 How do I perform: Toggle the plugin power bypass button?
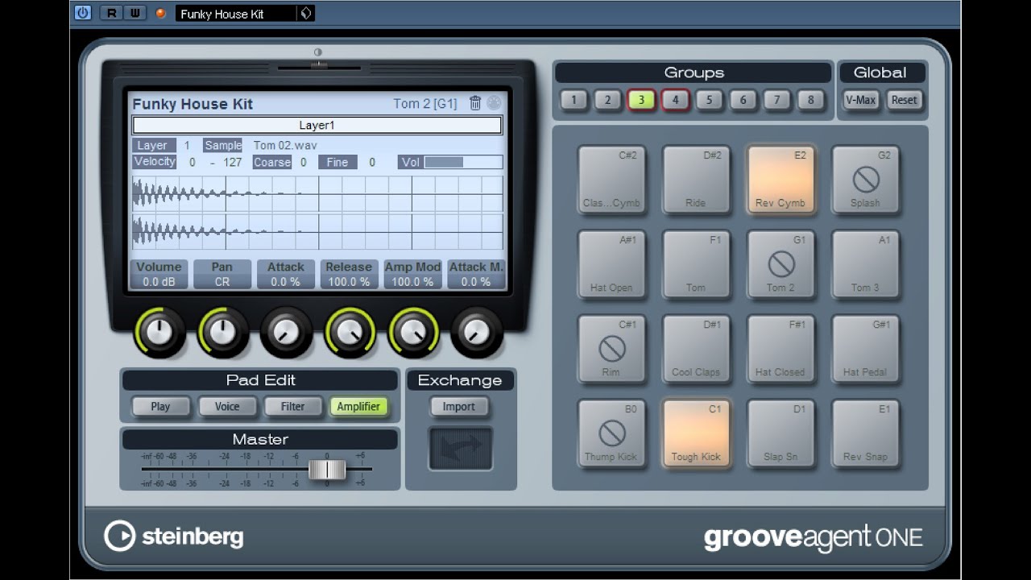(83, 13)
